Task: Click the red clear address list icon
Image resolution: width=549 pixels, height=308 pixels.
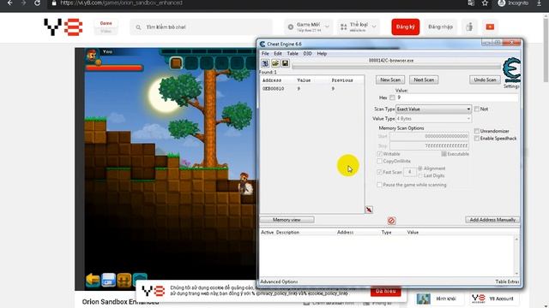Action: click(391, 221)
